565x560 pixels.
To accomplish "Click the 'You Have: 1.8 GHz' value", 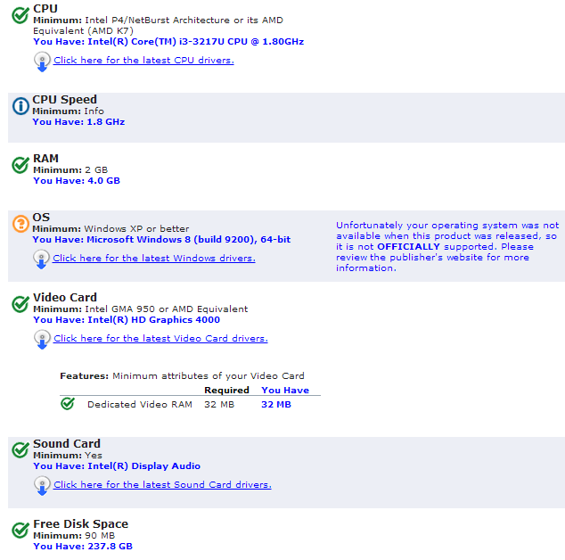I will point(78,122).
